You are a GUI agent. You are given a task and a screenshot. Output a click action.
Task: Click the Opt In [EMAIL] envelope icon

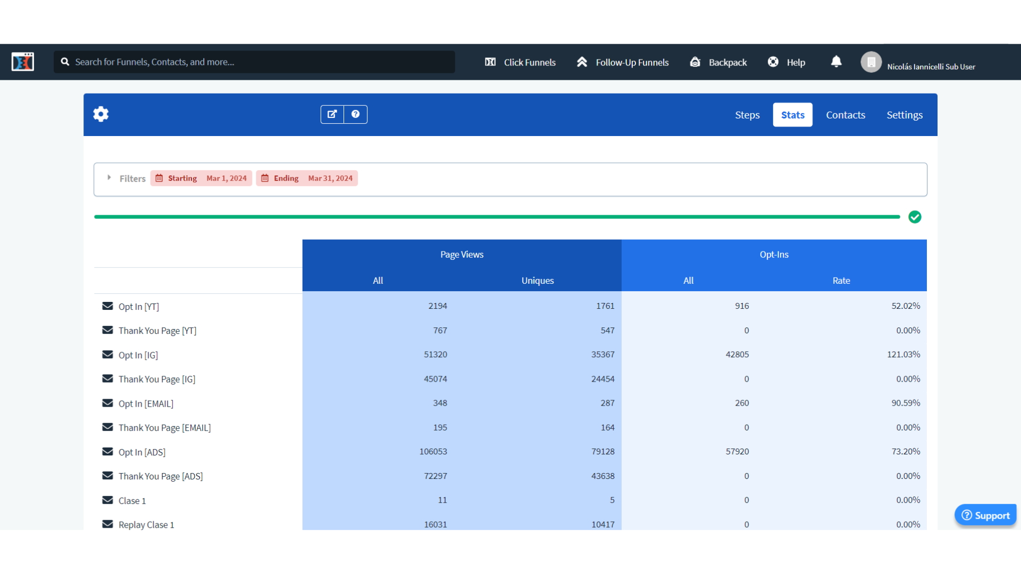pyautogui.click(x=107, y=403)
